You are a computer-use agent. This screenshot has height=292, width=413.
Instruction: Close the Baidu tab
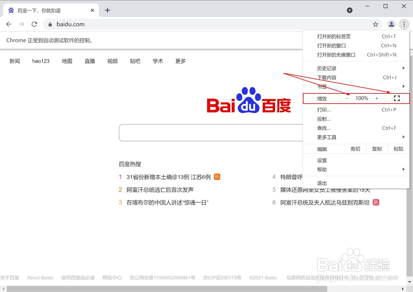pyautogui.click(x=92, y=10)
